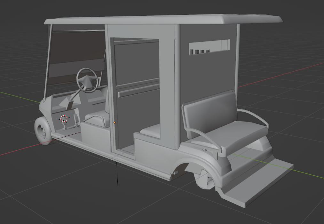This screenshot has height=224, width=324.
Task: Click the horizontal handle bar on door panel
Action: click(138, 91)
